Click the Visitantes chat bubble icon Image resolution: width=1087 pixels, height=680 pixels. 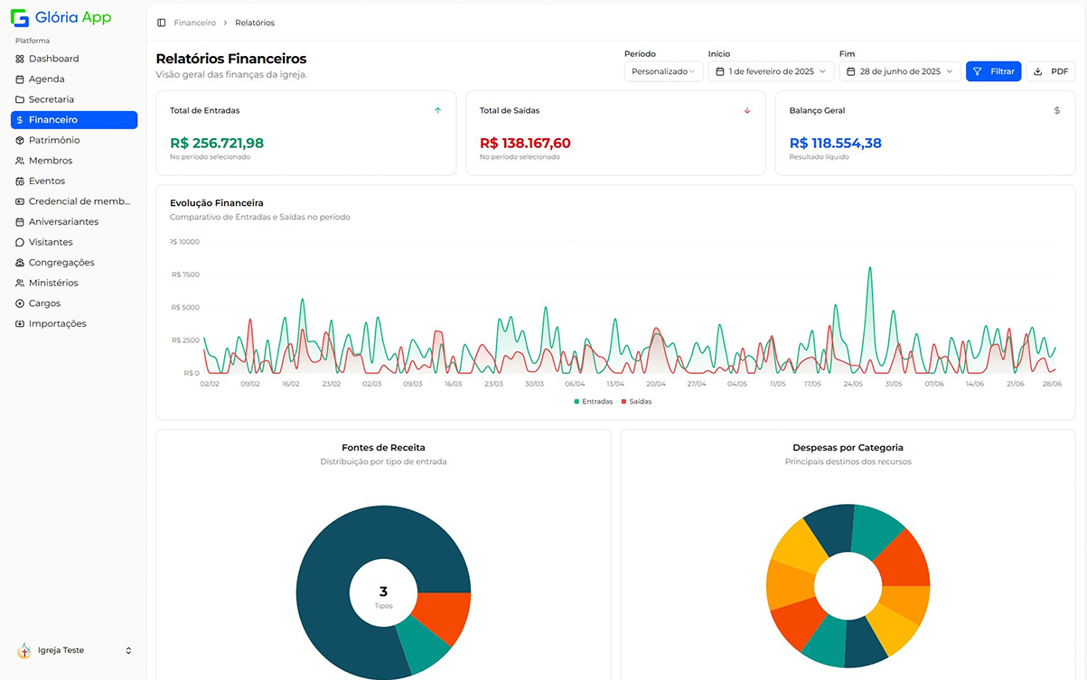(20, 243)
